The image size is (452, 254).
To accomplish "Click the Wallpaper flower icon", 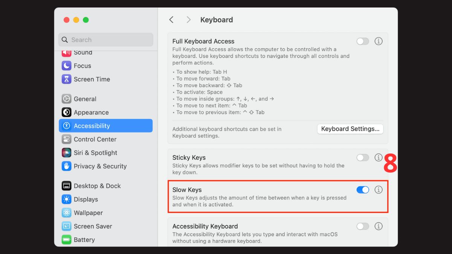I will (67, 213).
